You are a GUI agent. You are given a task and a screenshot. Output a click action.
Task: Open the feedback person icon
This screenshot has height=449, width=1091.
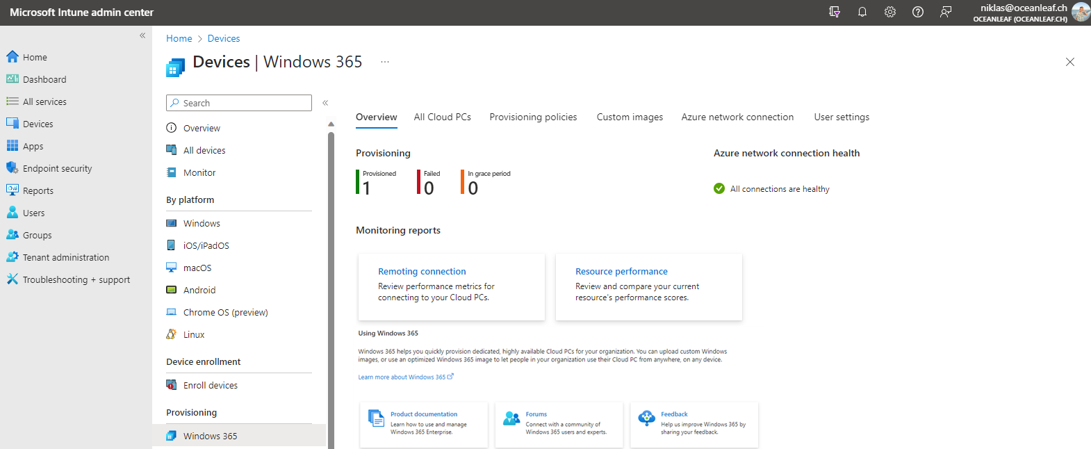pyautogui.click(x=946, y=12)
